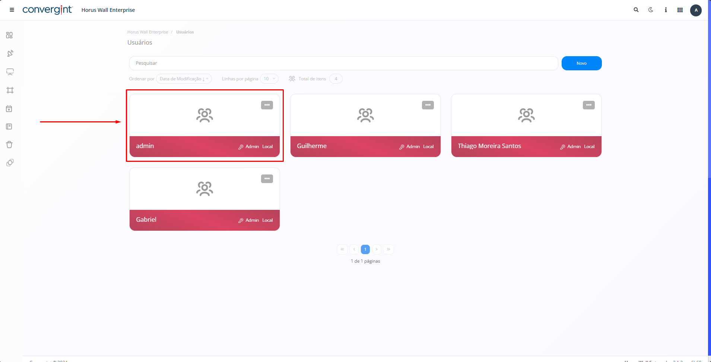The image size is (711, 362).
Task: Open the satellite dish sidebar icon
Action: click(x=10, y=54)
